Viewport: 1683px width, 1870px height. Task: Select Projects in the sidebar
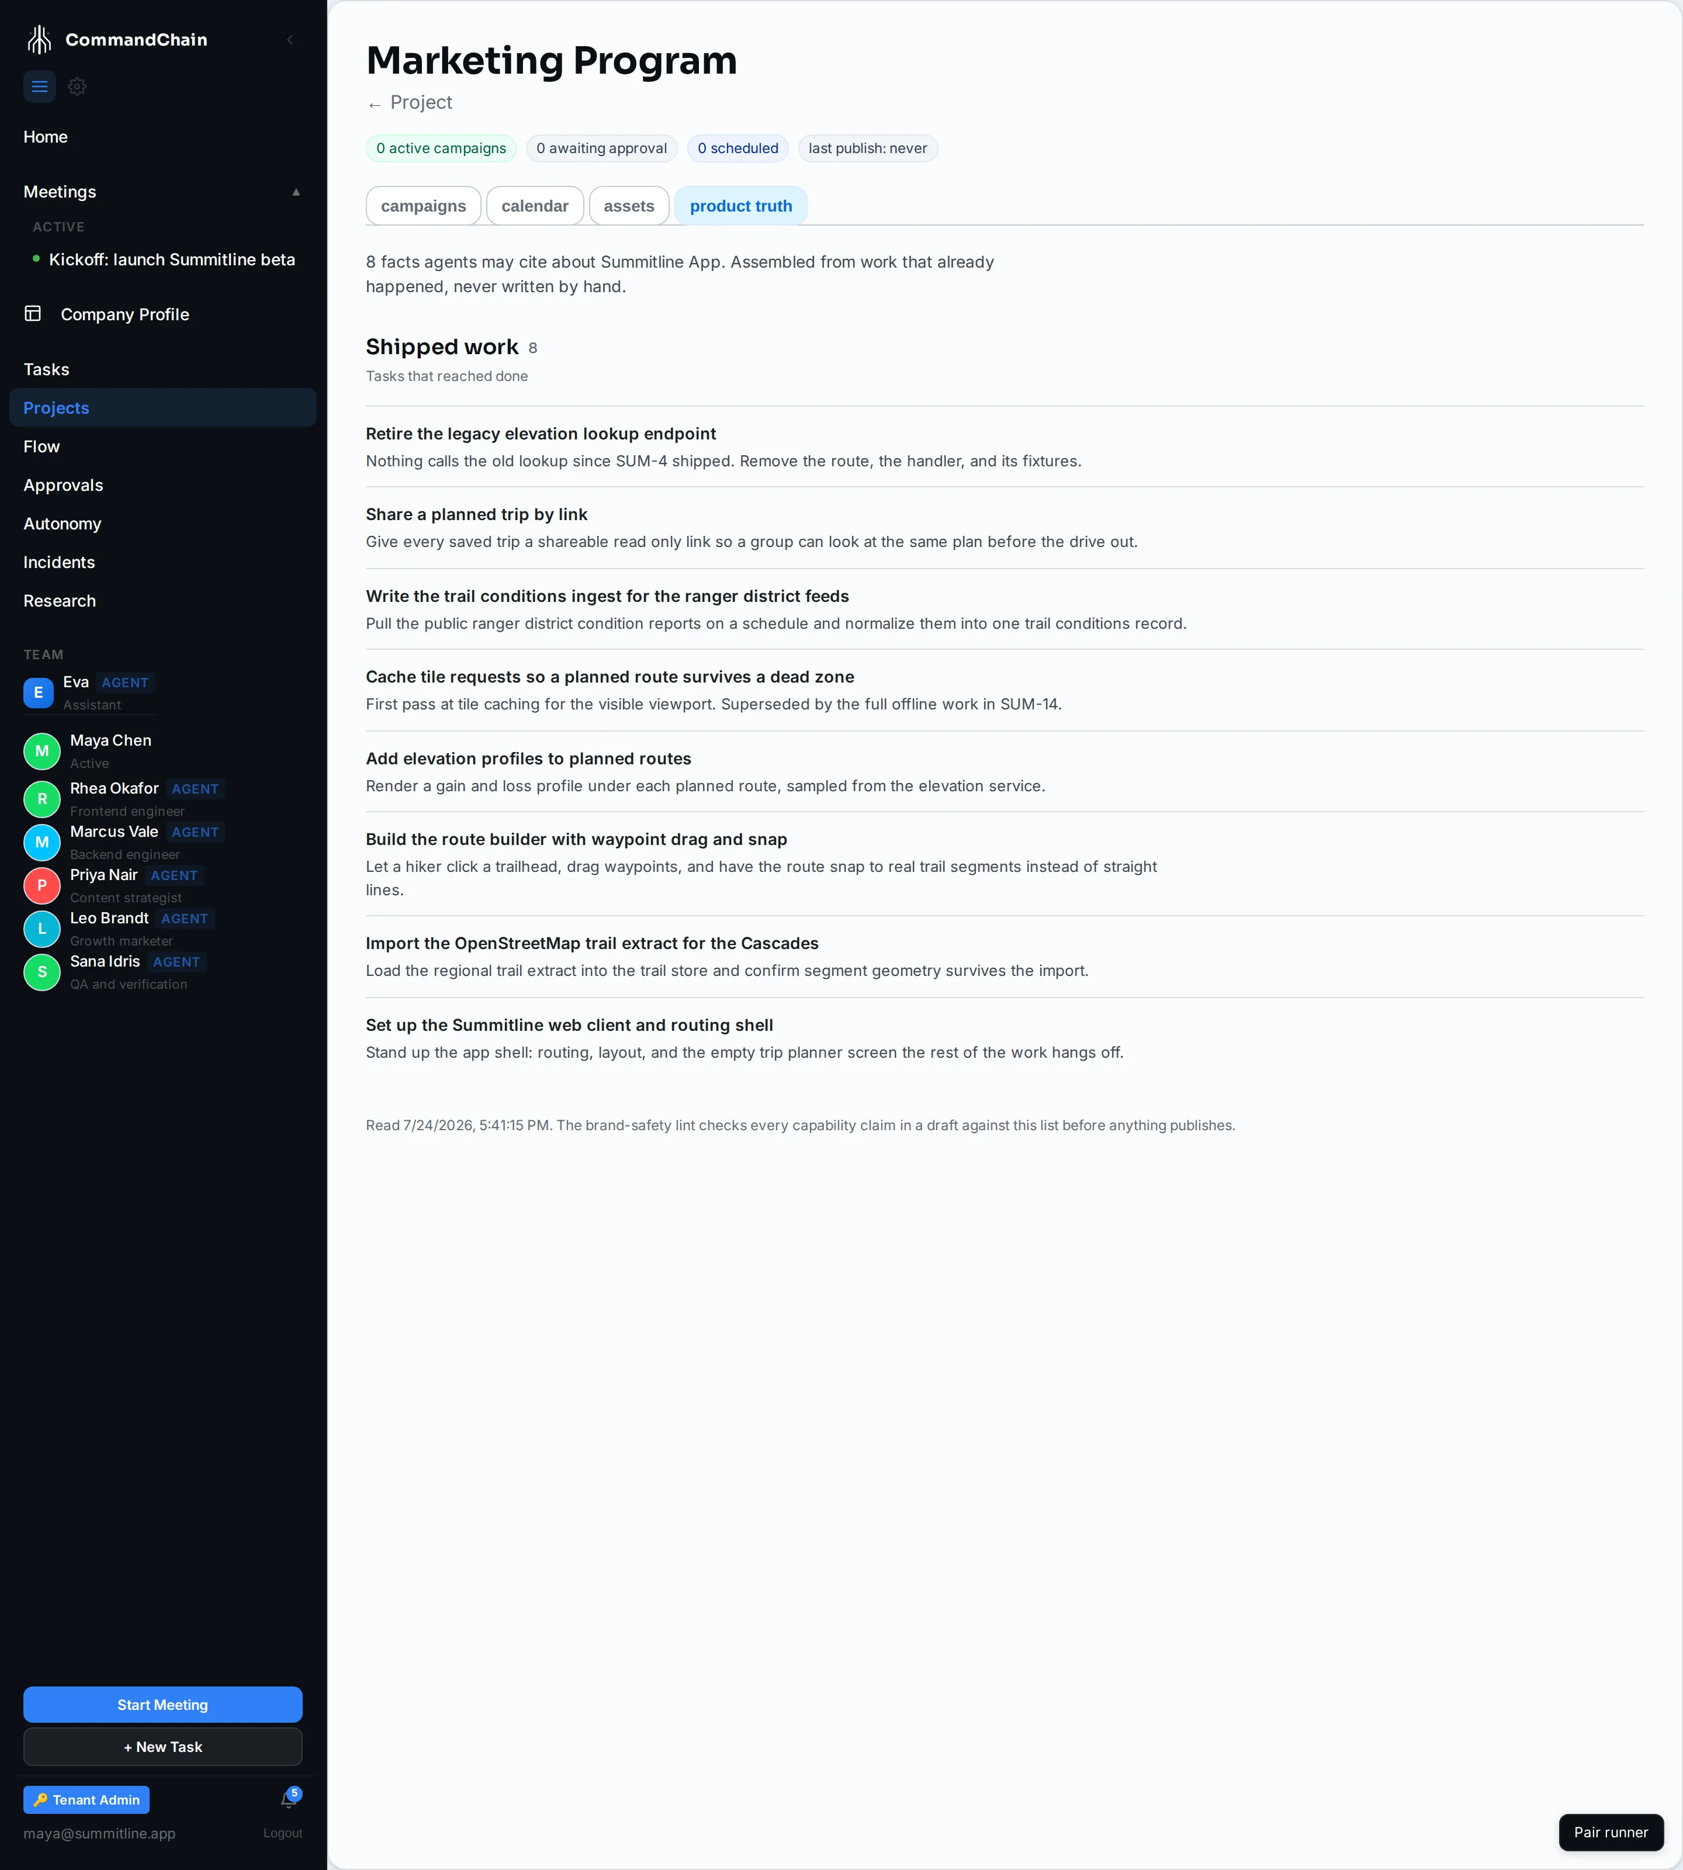click(163, 408)
